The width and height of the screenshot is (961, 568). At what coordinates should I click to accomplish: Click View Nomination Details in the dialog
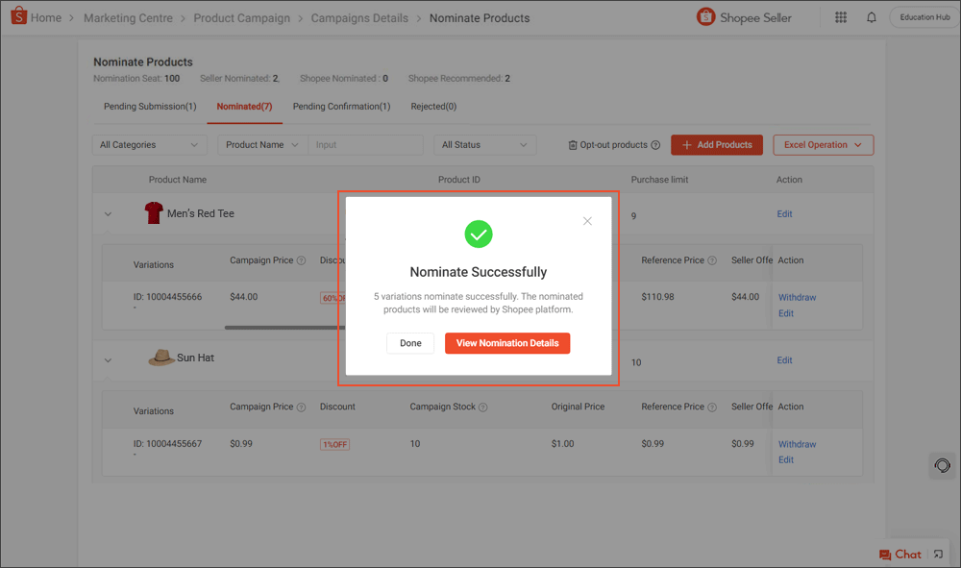(507, 343)
